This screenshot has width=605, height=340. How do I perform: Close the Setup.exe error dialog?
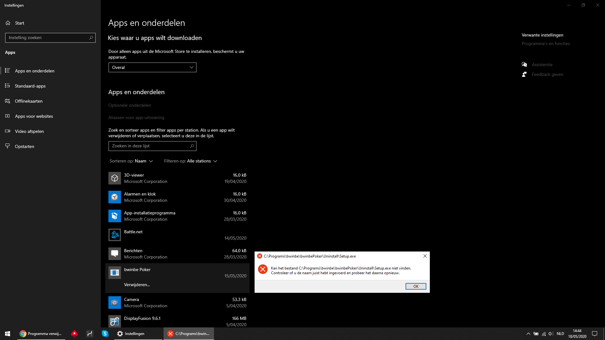click(x=425, y=256)
